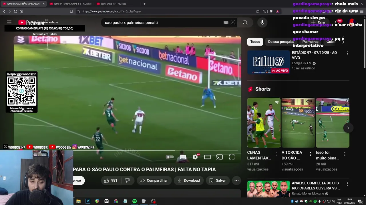Open the ANÁLISE COMPLETA DO UFC RIO thumbnail
Viewport: 366px width, 205px height.
(x=268, y=189)
